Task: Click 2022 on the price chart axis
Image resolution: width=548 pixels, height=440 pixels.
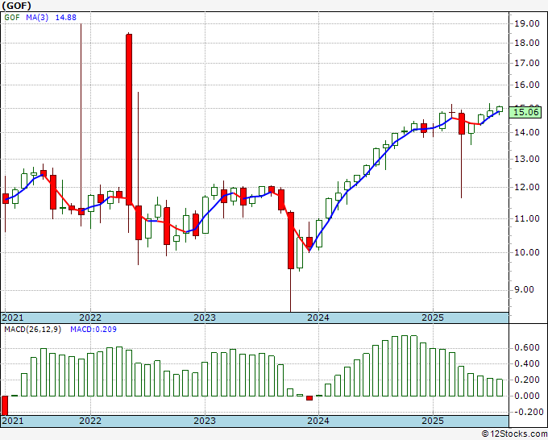Action: (x=90, y=318)
